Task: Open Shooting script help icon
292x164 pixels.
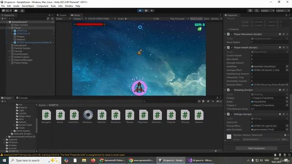Action: (x=280, y=90)
